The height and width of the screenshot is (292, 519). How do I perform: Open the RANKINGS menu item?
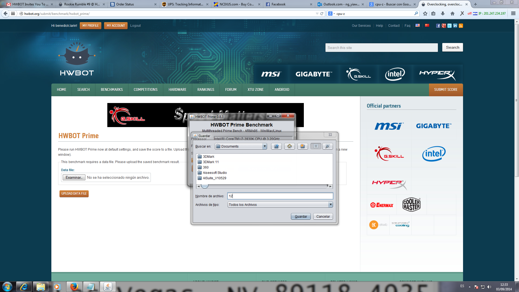click(206, 90)
